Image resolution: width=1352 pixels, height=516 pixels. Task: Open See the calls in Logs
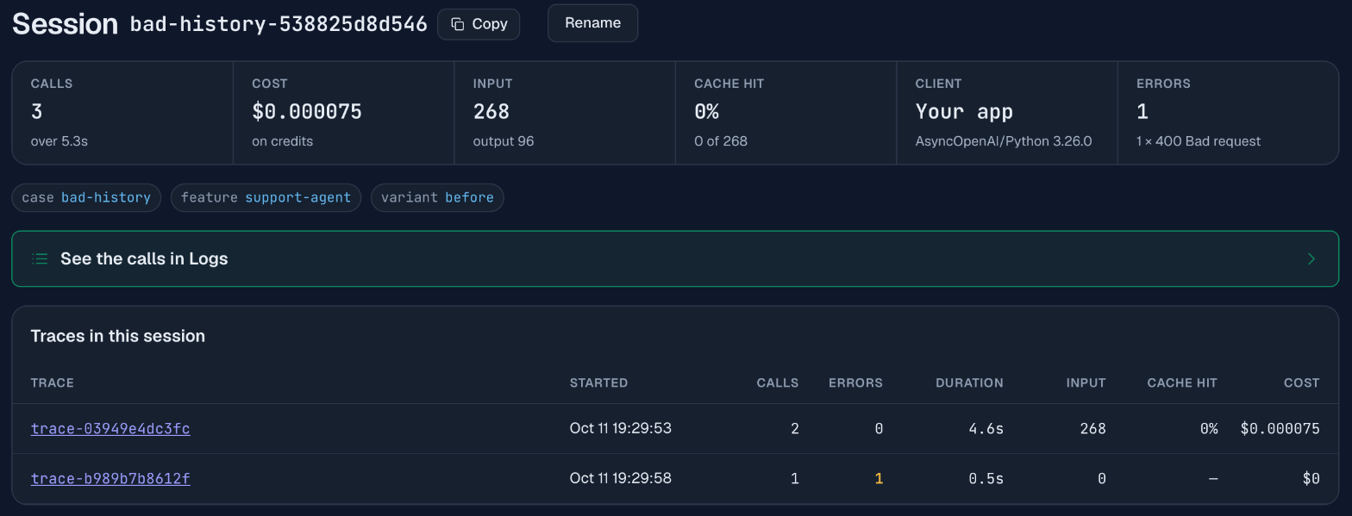point(675,258)
